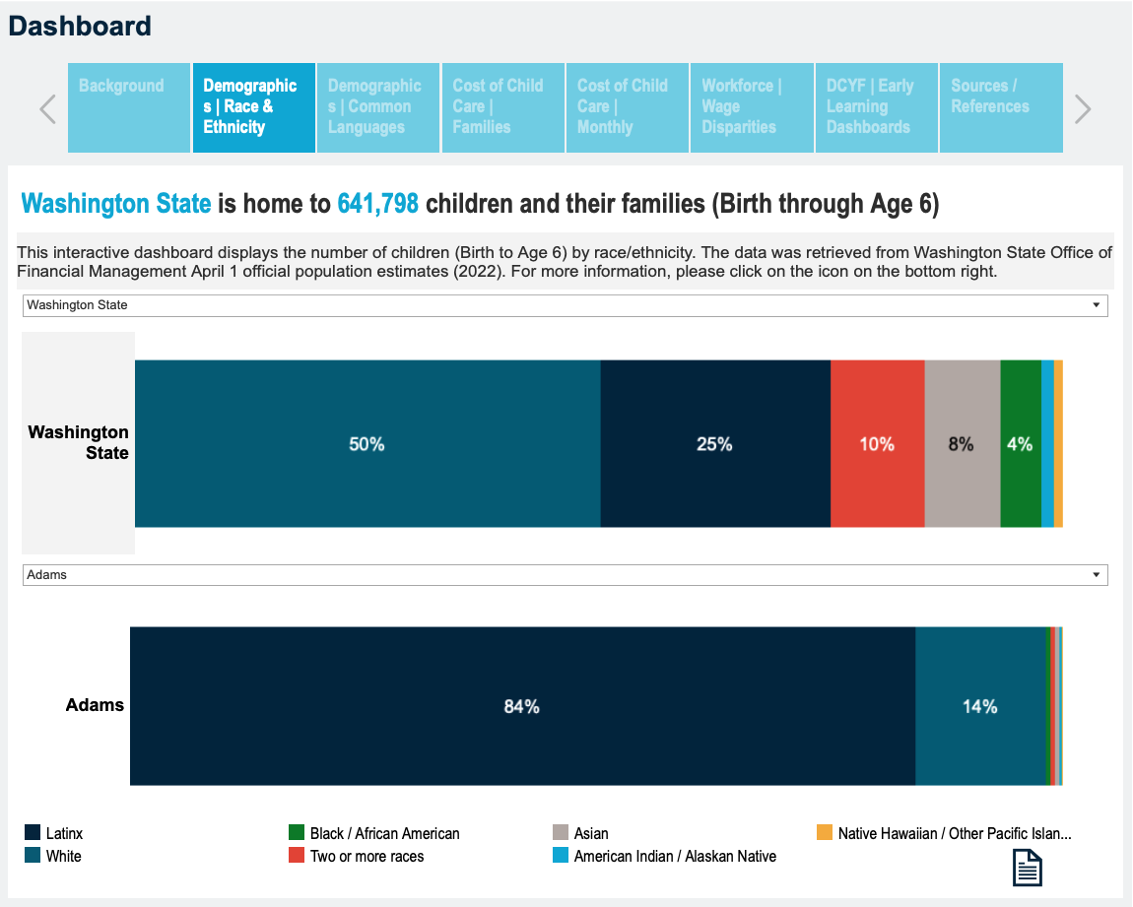Viewport: 1133px width, 907px height.
Task: Click Native Hawaiian / Other Pacific Islander swatch
Action: tap(825, 833)
